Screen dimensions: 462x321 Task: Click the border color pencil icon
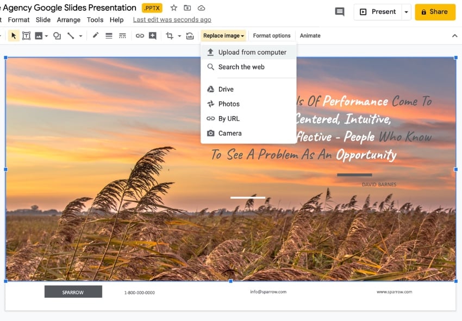[96, 36]
